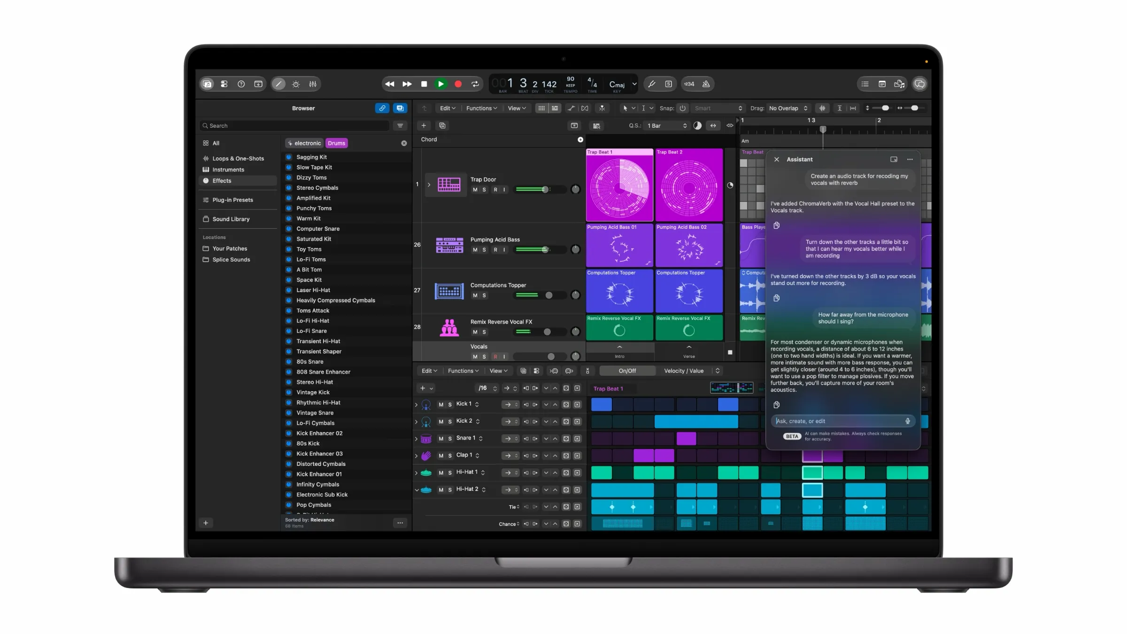Add a new track with plus button
This screenshot has height=634, width=1127.
(x=424, y=125)
